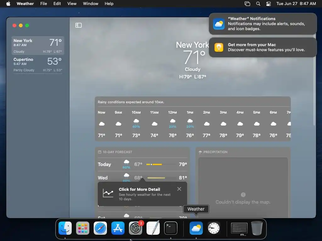The width and height of the screenshot is (322, 241).
Task: Click the Today rain cloud icon in forecast
Action: point(126,162)
